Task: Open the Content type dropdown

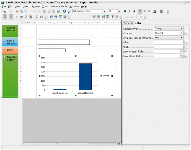Action: [x=181, y=28]
